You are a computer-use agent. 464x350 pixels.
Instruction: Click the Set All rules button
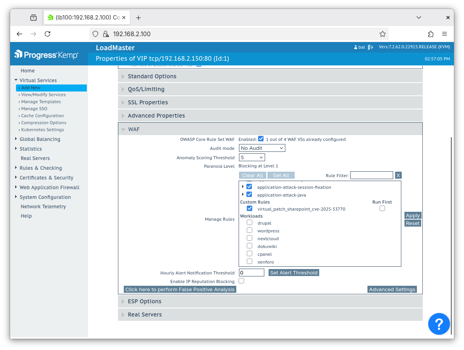point(281,176)
